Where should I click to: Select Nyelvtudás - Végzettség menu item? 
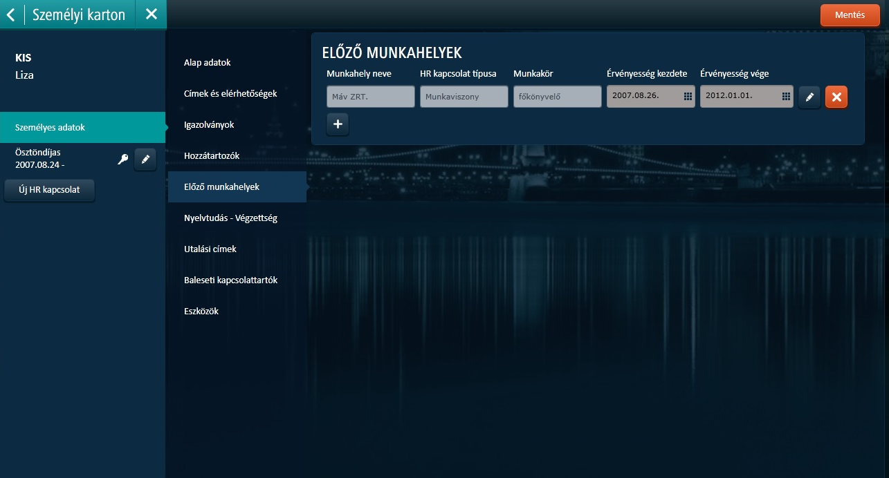pos(230,218)
